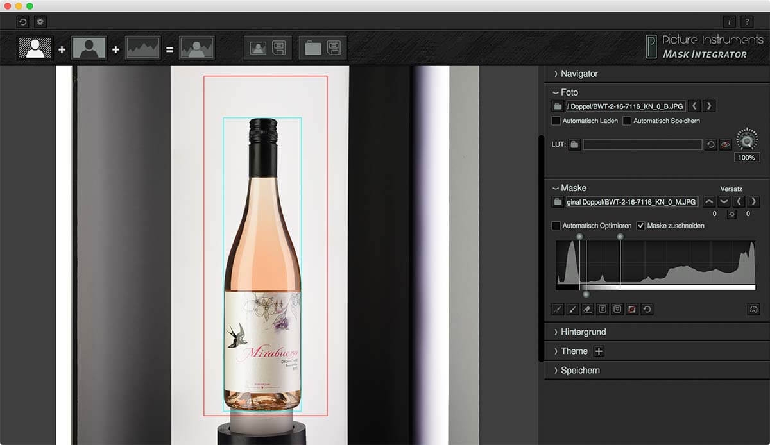Show the combined result view after equals sign

[197, 48]
